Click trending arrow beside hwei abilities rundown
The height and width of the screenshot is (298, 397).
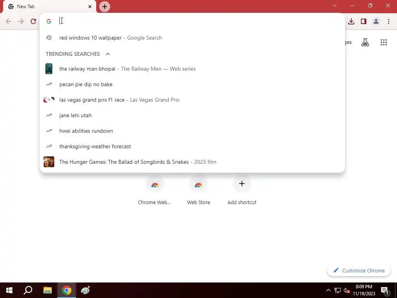(x=49, y=131)
